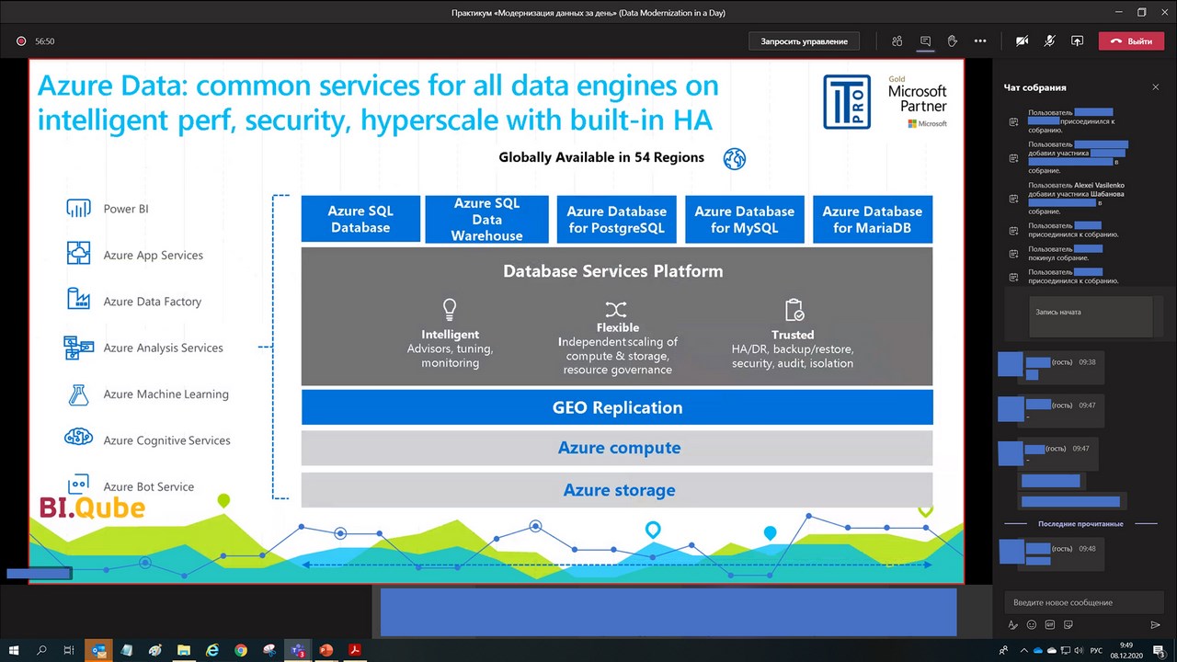Open Outlook from the taskbar
The width and height of the screenshot is (1177, 662).
tap(98, 650)
